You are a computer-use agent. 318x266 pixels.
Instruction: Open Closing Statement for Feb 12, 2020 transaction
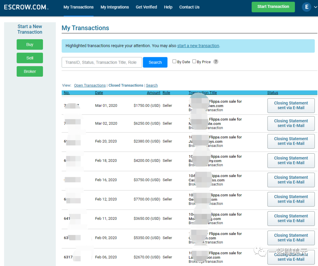291,199
